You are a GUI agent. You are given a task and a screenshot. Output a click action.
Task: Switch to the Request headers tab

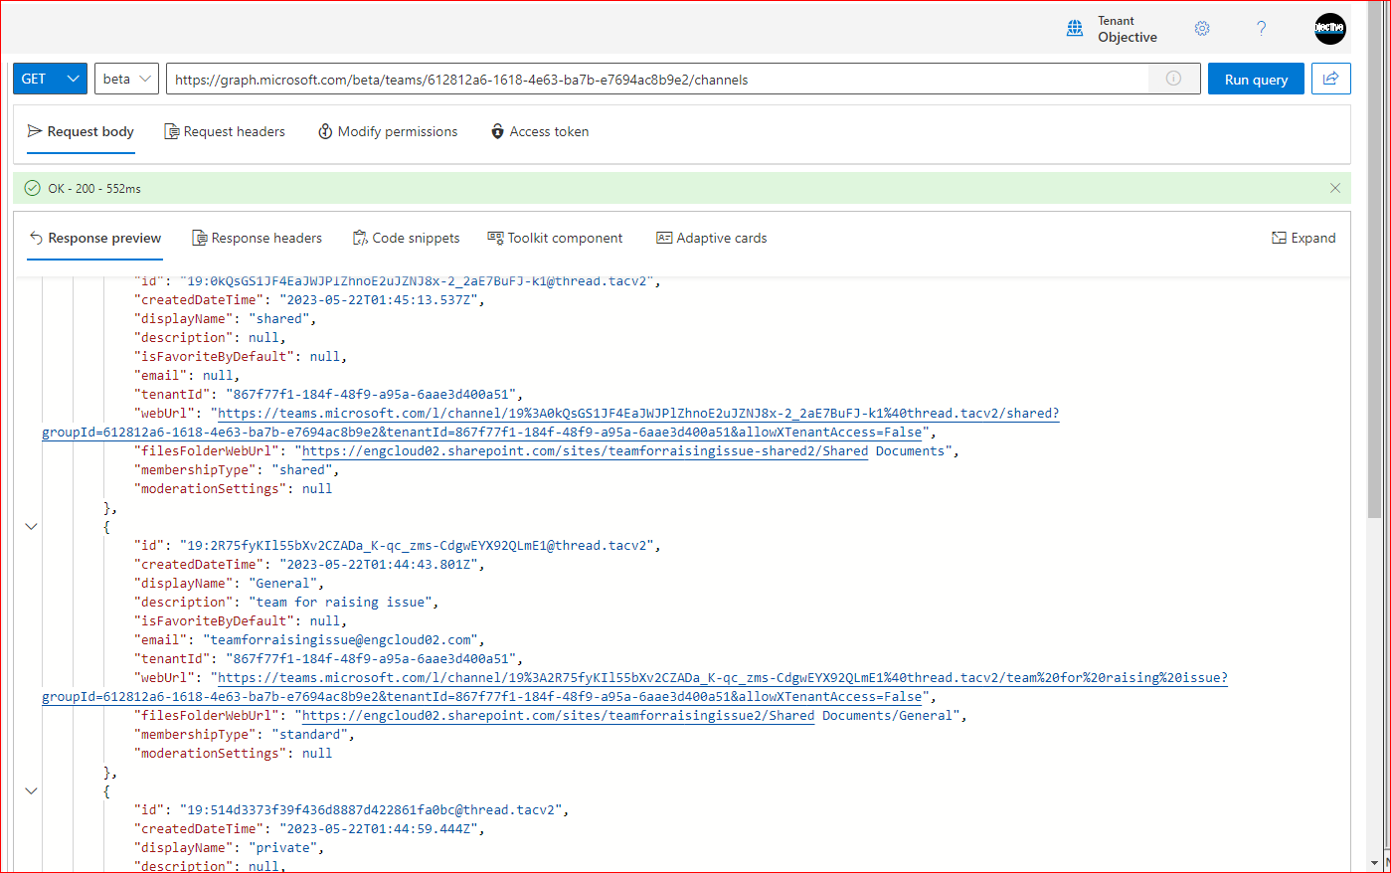225,131
